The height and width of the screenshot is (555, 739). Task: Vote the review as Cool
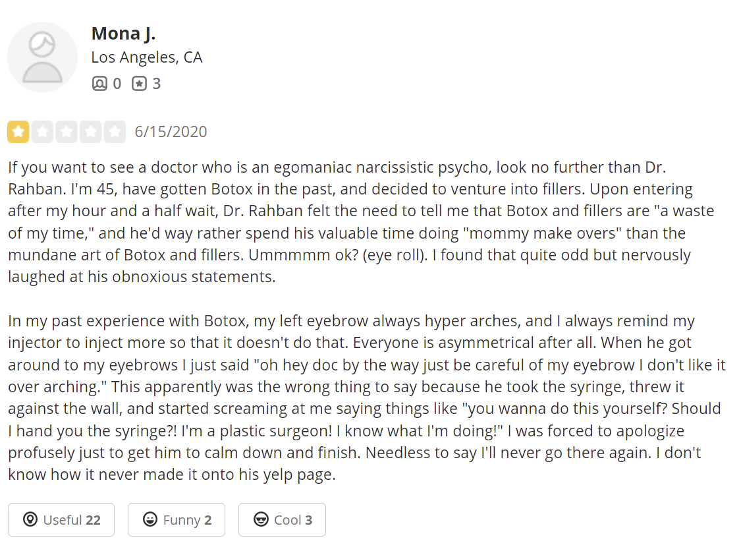point(282,520)
